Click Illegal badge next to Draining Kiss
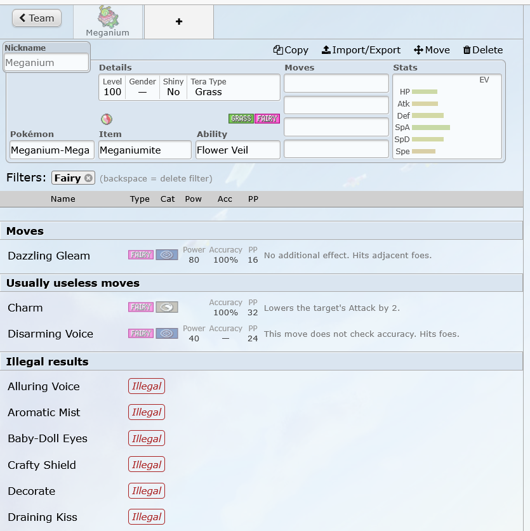The width and height of the screenshot is (530, 531). pyautogui.click(x=147, y=517)
